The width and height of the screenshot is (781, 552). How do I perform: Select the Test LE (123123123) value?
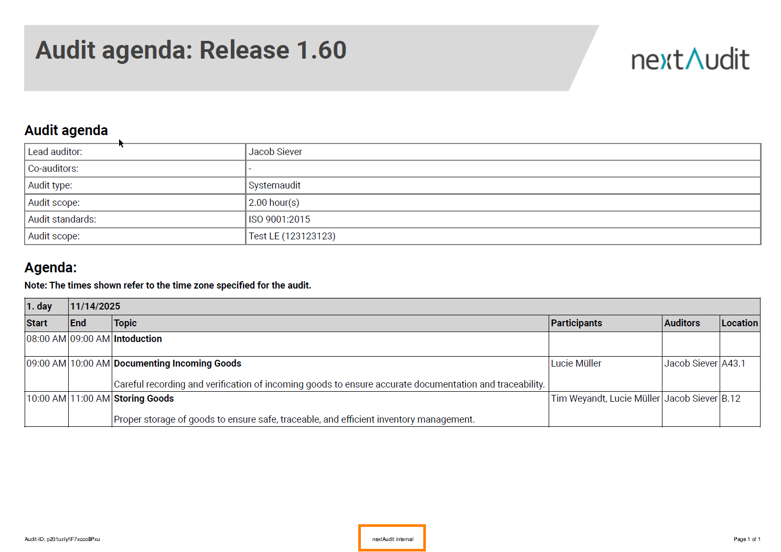[292, 236]
